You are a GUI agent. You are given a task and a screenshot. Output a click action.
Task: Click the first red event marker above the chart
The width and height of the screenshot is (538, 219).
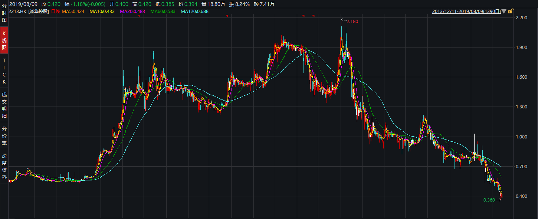138,16
